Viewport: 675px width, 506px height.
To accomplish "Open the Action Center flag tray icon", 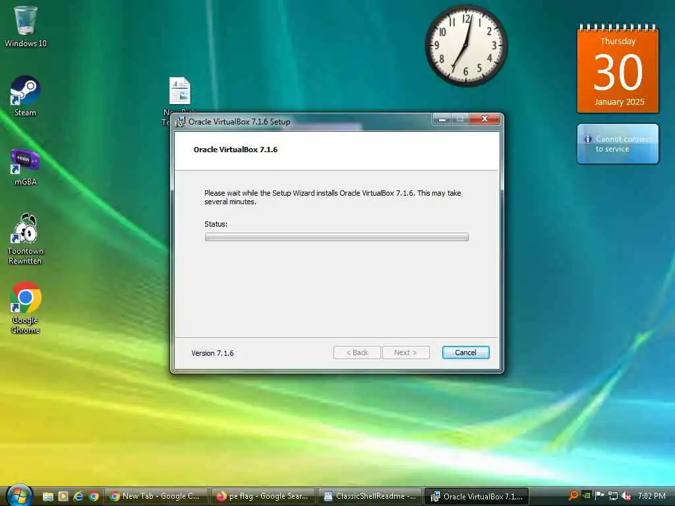I will point(600,496).
